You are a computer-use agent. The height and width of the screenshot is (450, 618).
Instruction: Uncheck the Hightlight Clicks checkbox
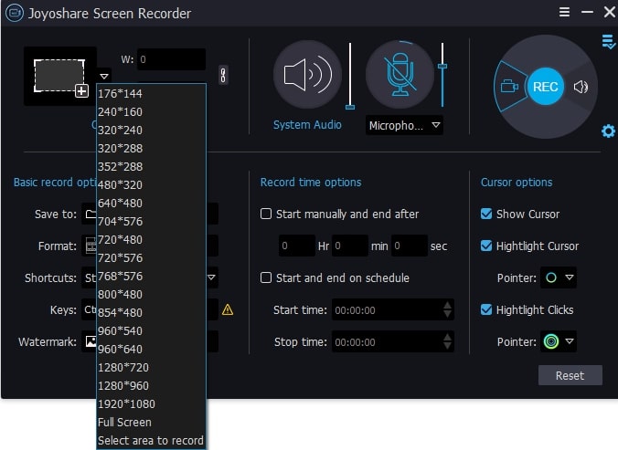tap(486, 309)
